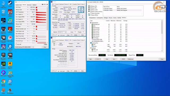The width and height of the screenshot is (170, 96).
Task: Open the Wargaming Game Center shortcut
Action: tap(10, 38)
